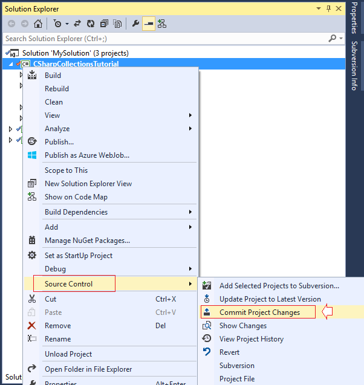This screenshot has width=364, height=385.
Task: Choose Clean from the context menu
Action: (111, 102)
